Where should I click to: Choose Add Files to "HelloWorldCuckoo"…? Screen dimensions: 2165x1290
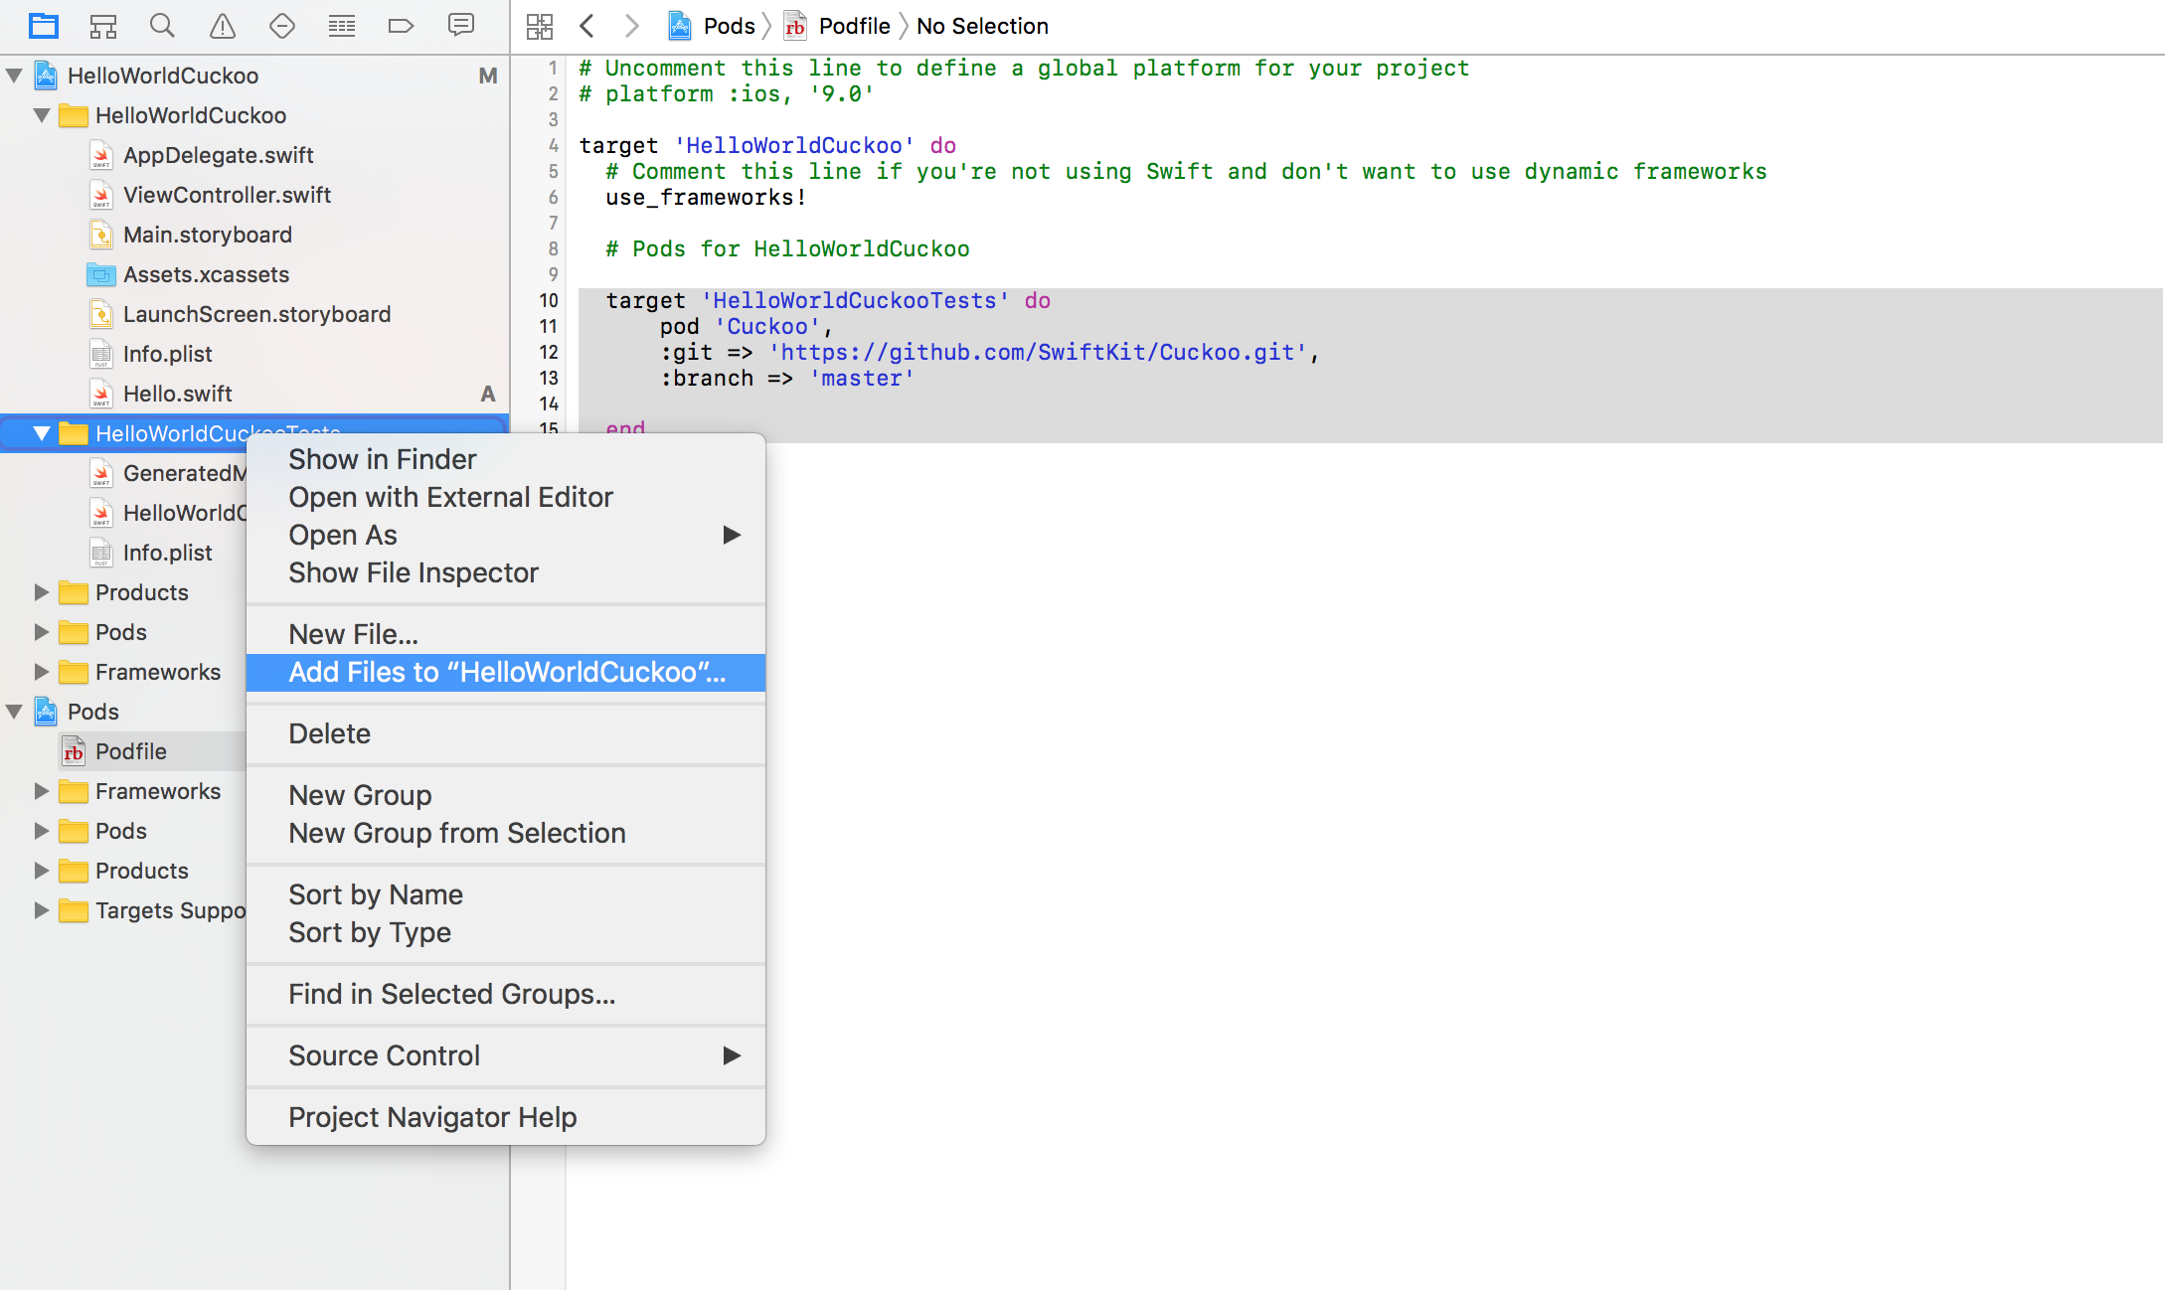tap(507, 672)
